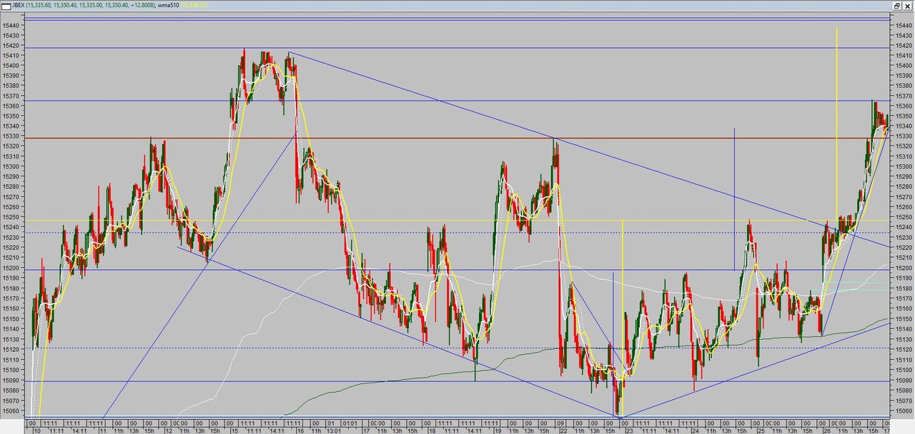Select the yellow horizontal line near 15250

click(457, 220)
